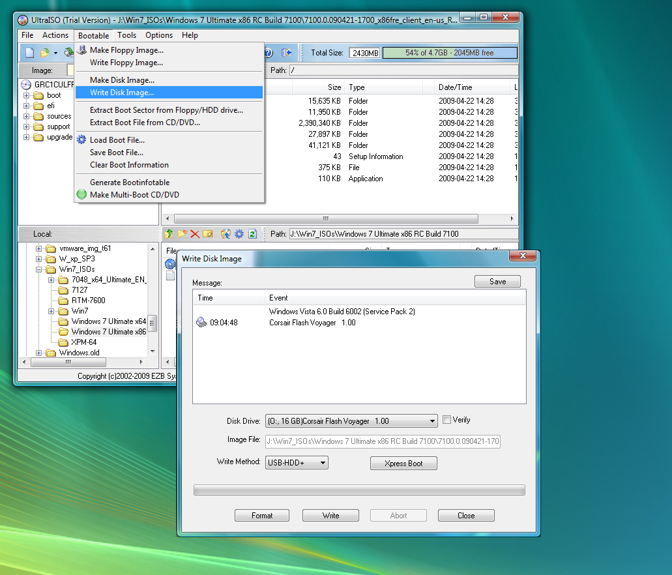Choose Make Disk Image menu entry
Screen dimensions: 672x575
169,80
